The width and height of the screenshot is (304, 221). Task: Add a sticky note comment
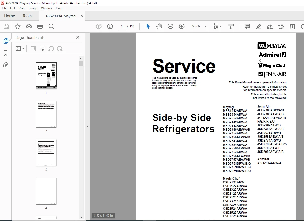(247, 26)
